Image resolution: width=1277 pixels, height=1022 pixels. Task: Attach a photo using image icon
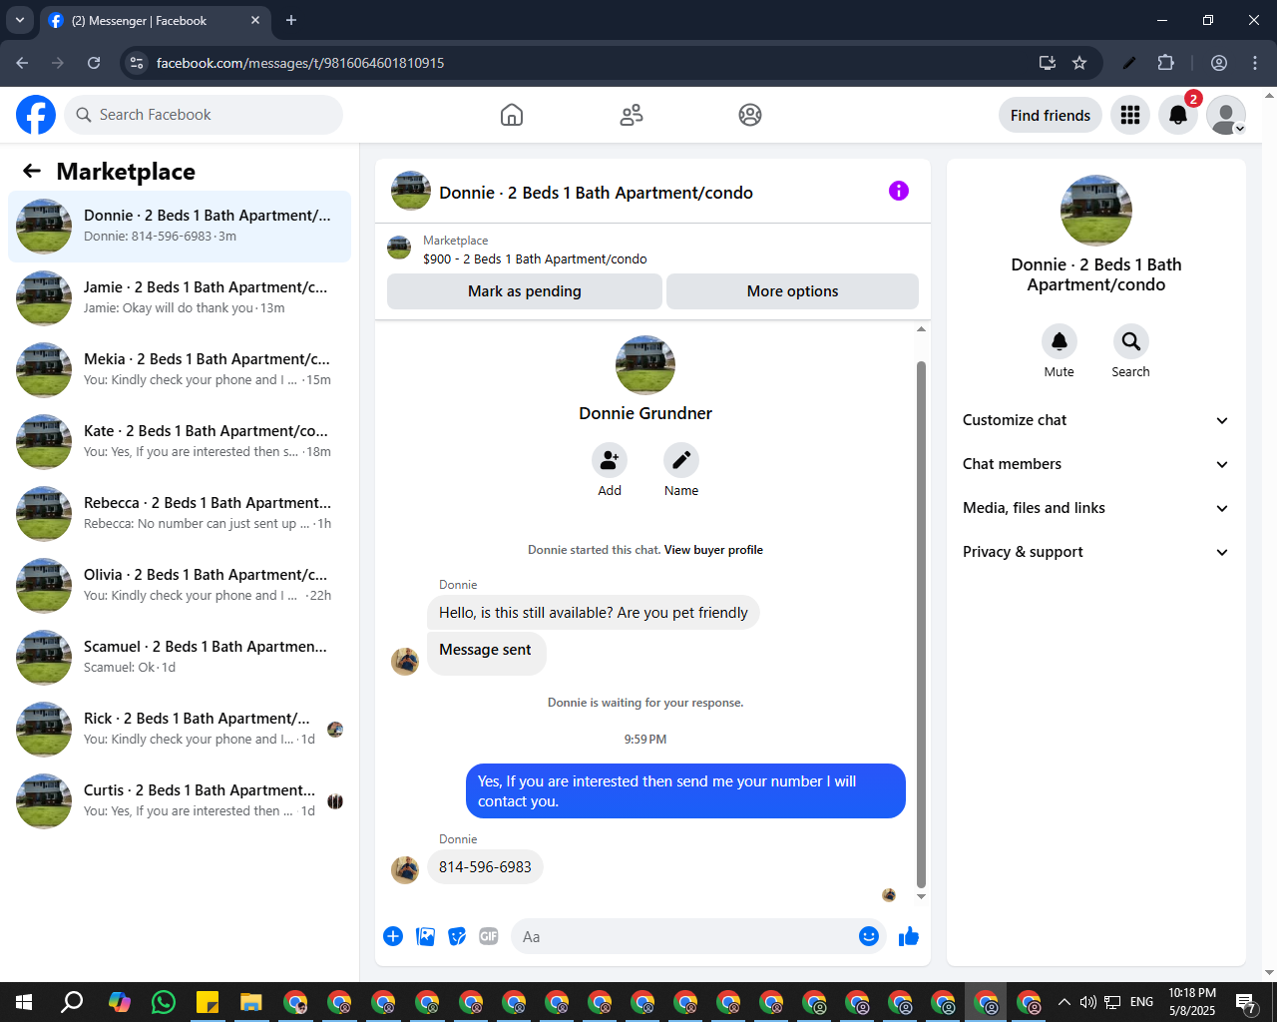point(425,936)
